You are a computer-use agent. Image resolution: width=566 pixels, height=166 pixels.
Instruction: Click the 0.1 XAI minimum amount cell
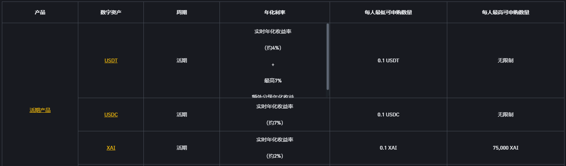pos(388,148)
